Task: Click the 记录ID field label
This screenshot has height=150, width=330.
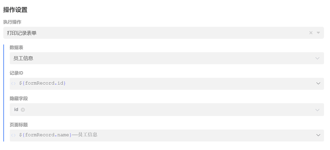Action: point(17,73)
